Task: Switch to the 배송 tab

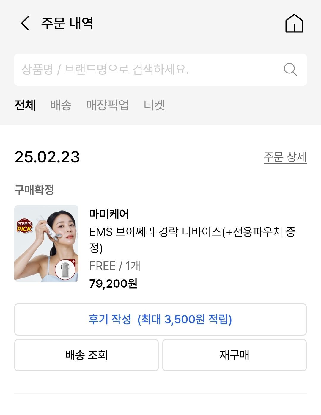Action: [61, 105]
